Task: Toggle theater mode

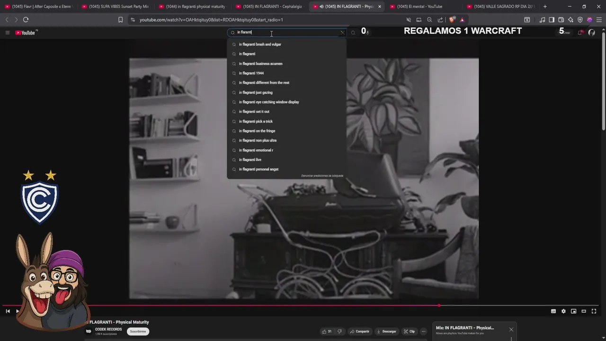Action: 584,311
